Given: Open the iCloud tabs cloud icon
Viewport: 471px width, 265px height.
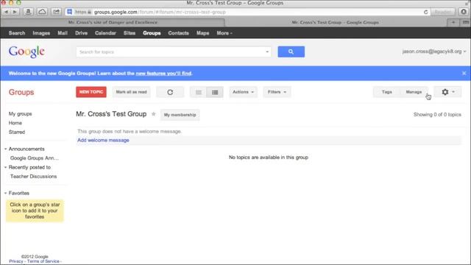Looking at the screenshot, I should (43, 12).
